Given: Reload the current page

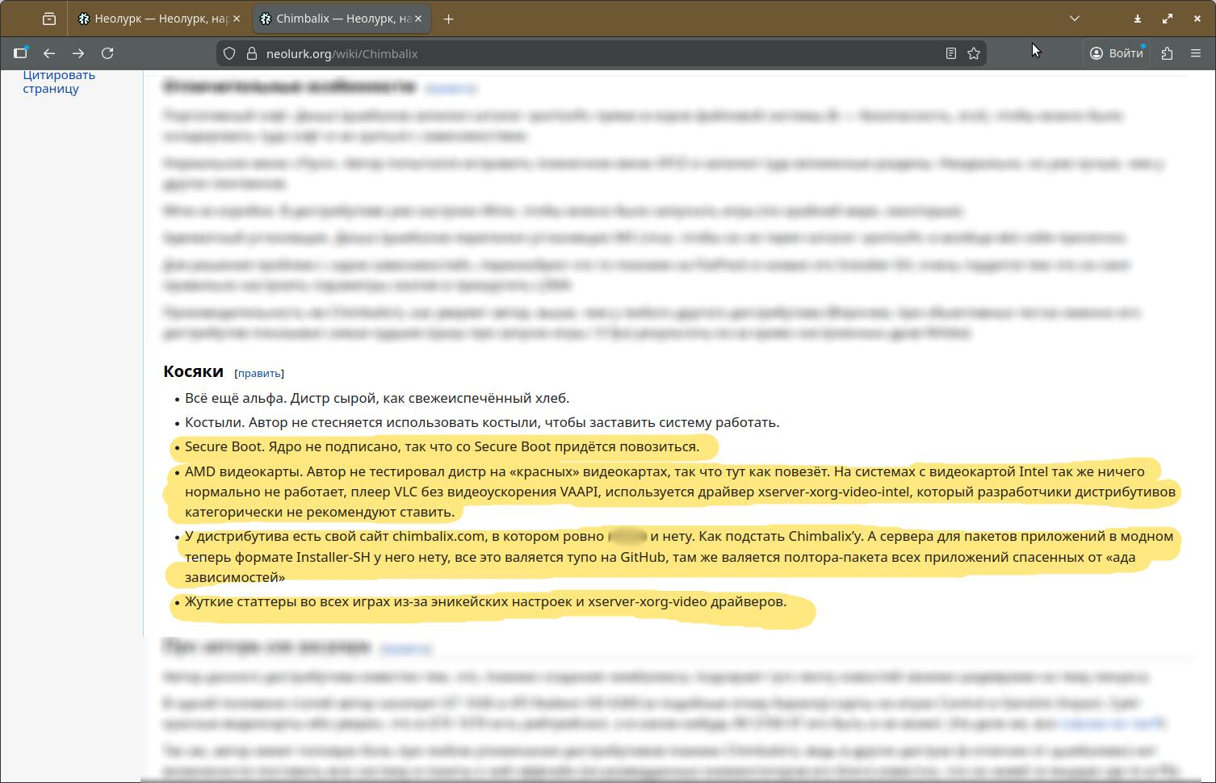Looking at the screenshot, I should pos(107,53).
